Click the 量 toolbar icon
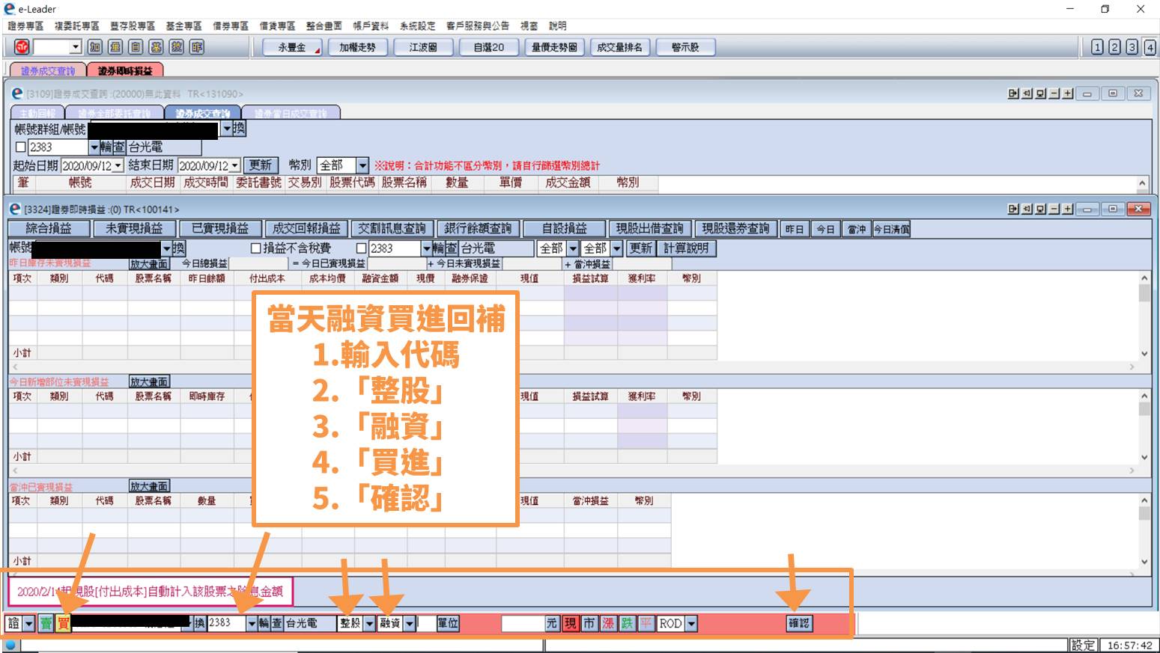 (116, 46)
